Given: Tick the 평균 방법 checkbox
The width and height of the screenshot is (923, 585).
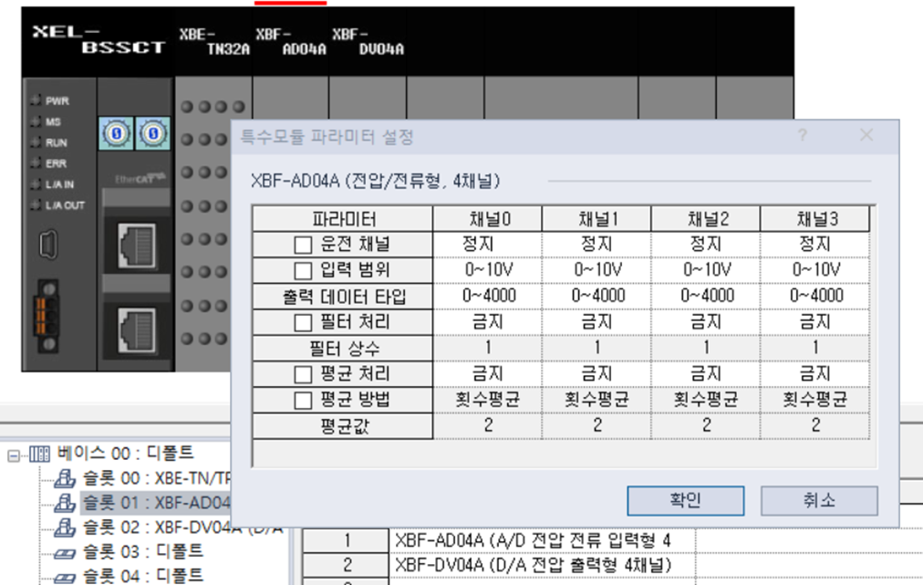Looking at the screenshot, I should coord(303,401).
